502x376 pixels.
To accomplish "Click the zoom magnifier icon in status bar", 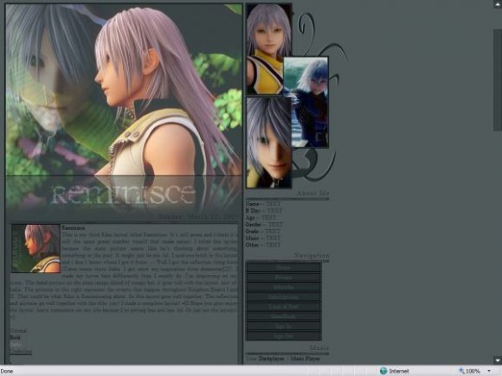I will (461, 371).
